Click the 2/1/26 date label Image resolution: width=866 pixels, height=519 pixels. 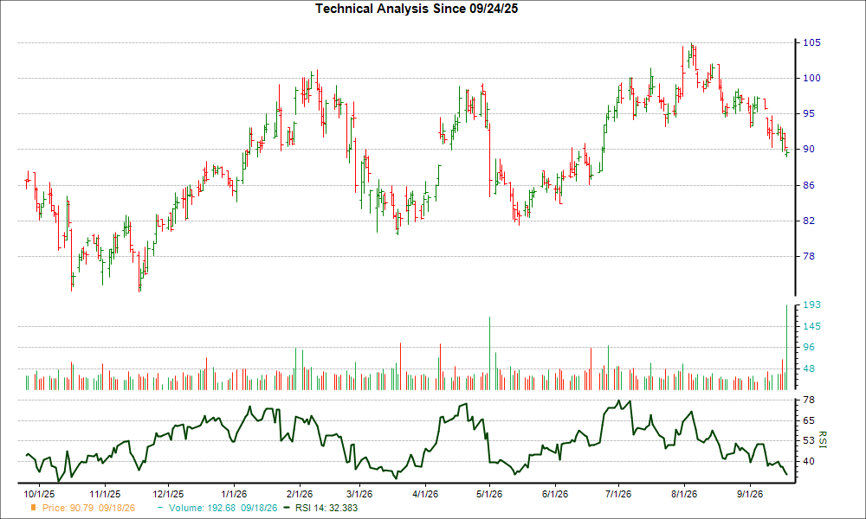coord(300,494)
